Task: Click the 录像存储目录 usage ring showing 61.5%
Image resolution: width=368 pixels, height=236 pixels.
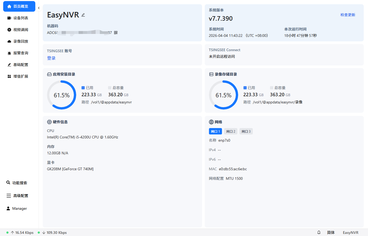Action: (224, 95)
